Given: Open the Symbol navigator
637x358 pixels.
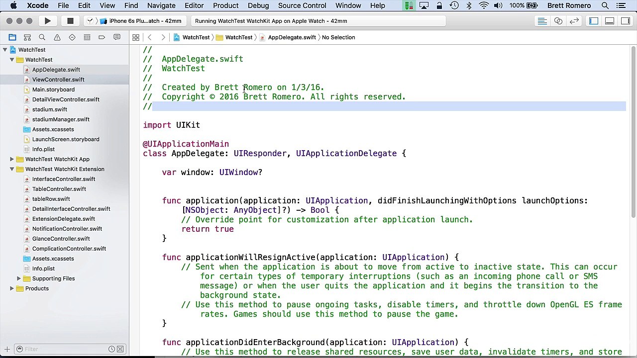Looking at the screenshot, I should (27, 37).
